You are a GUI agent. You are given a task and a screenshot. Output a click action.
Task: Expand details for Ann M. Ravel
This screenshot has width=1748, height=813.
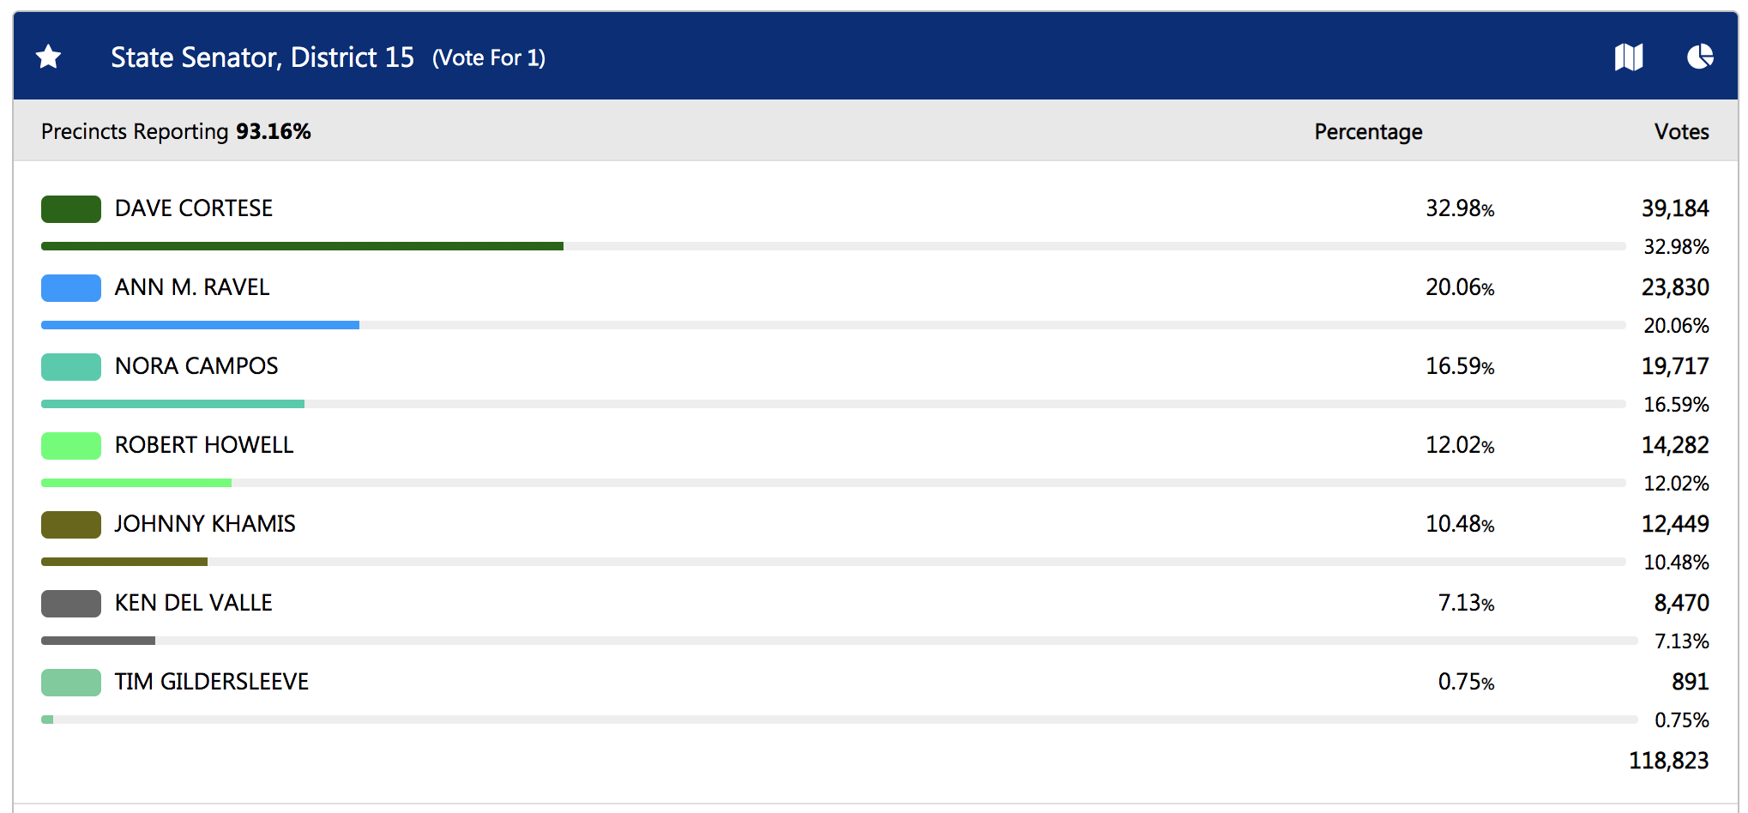point(190,287)
